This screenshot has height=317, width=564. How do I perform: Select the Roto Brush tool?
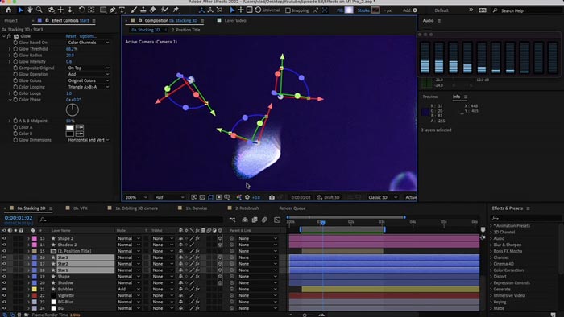click(x=164, y=10)
